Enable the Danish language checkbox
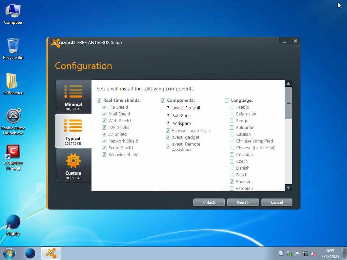The width and height of the screenshot is (347, 260). tap(232, 168)
